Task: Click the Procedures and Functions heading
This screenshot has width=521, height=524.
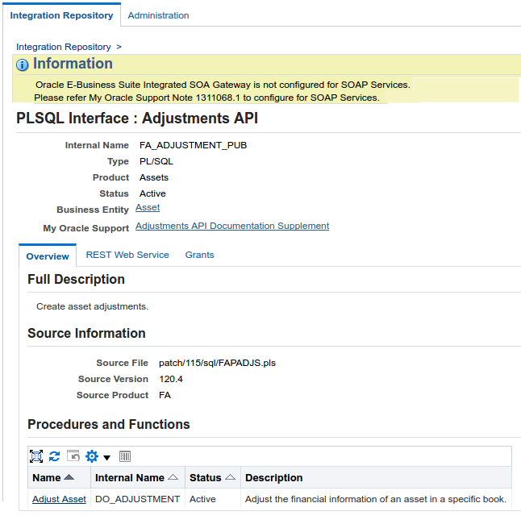Action: click(109, 424)
